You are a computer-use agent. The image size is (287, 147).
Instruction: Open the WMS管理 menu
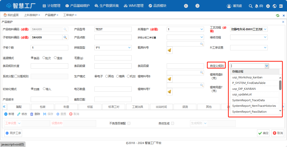point(133,6)
